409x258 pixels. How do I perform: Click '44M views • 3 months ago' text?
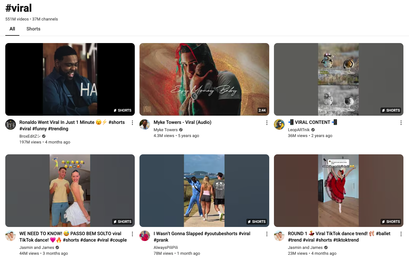43,253
